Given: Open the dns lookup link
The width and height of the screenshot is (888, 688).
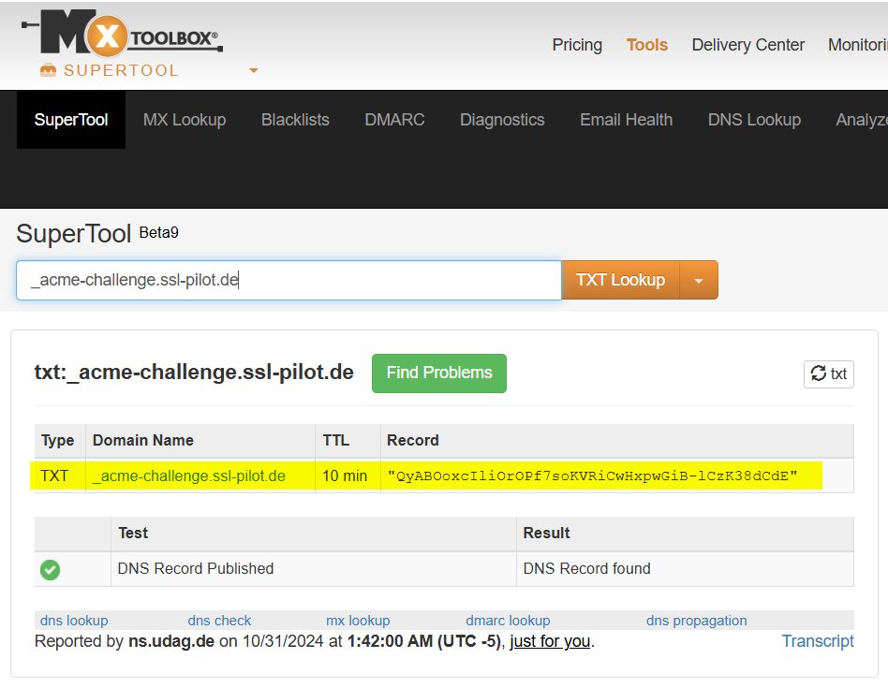Looking at the screenshot, I should [x=74, y=621].
